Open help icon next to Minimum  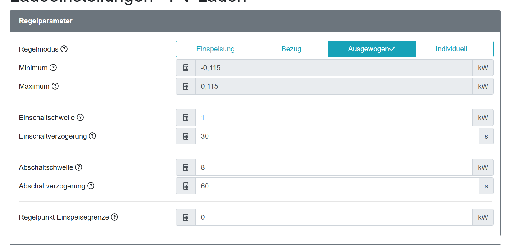click(53, 68)
